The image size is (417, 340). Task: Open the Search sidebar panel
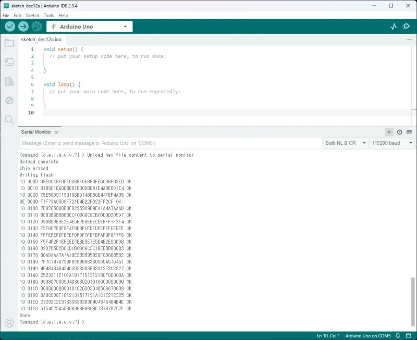coord(9,120)
